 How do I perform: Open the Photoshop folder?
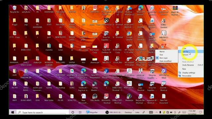pyautogui.click(x=60, y=85)
